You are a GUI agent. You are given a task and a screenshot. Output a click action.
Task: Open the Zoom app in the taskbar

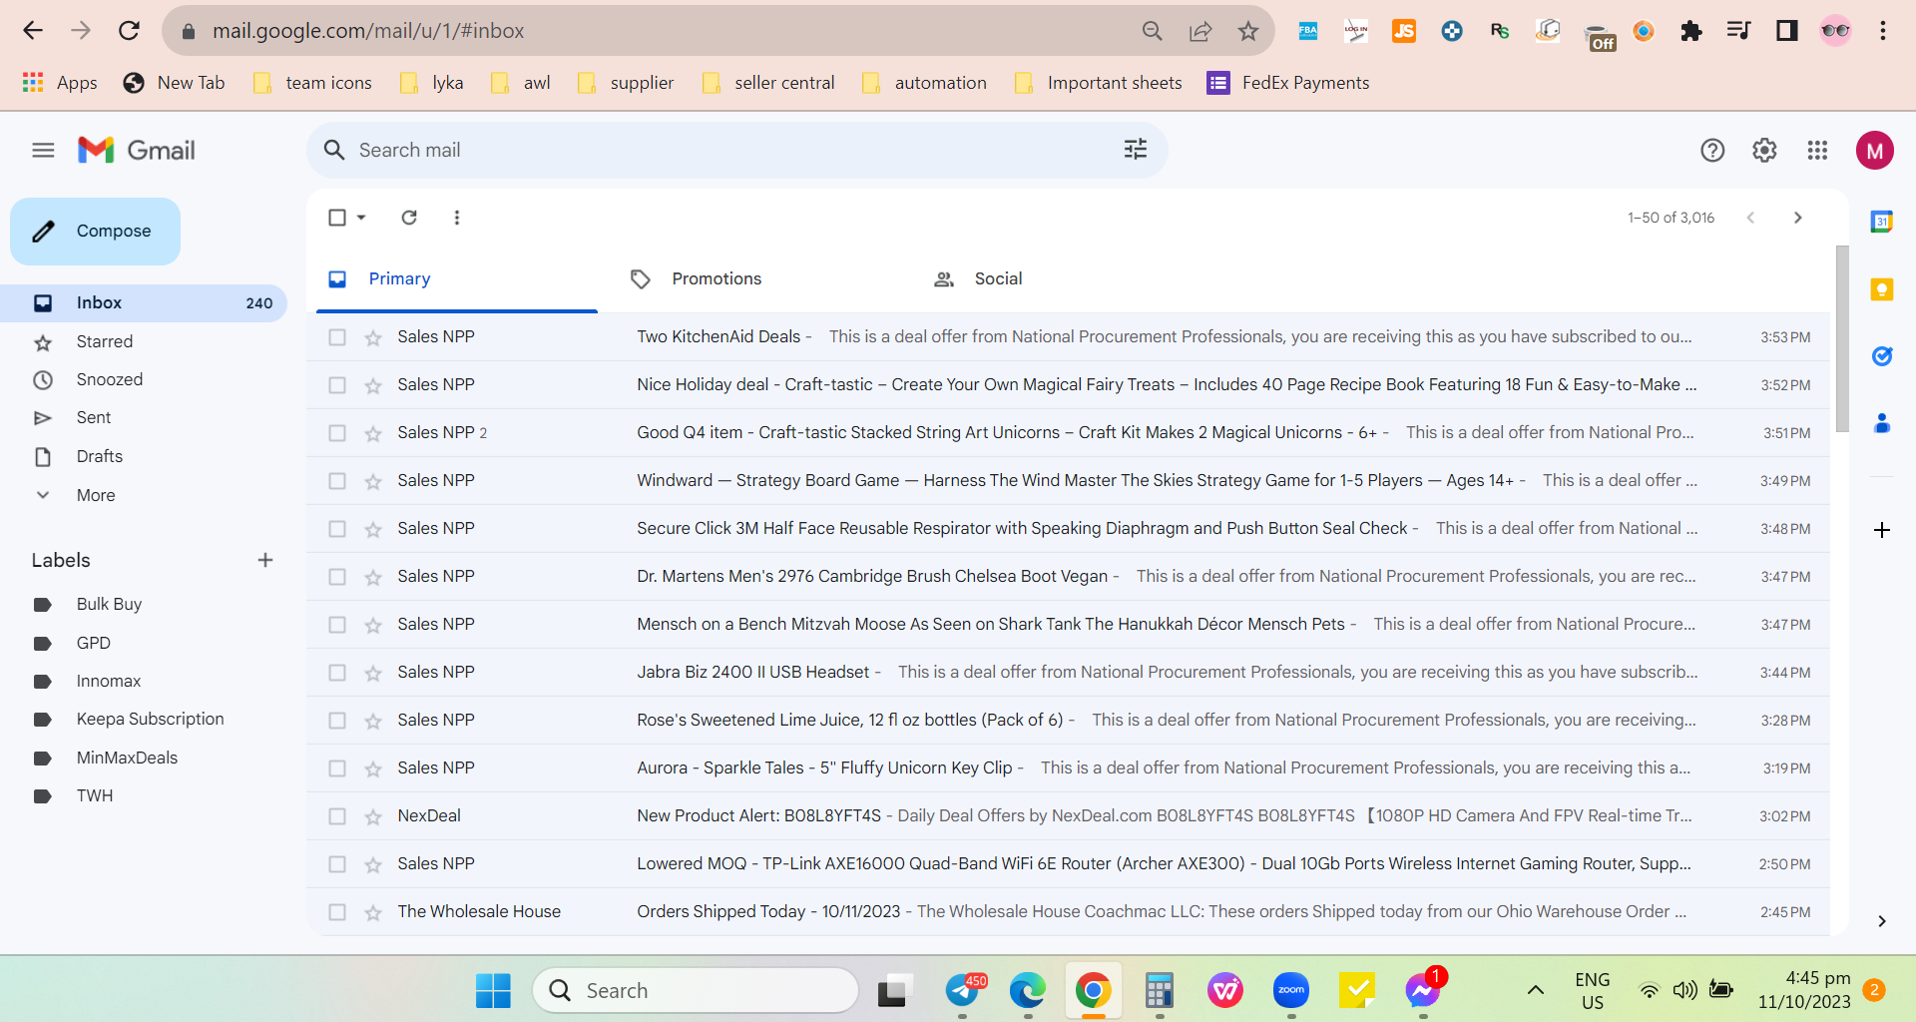[1291, 990]
